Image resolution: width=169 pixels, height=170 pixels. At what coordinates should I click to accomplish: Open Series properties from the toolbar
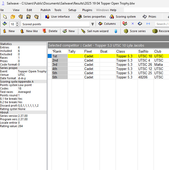click(x=91, y=17)
